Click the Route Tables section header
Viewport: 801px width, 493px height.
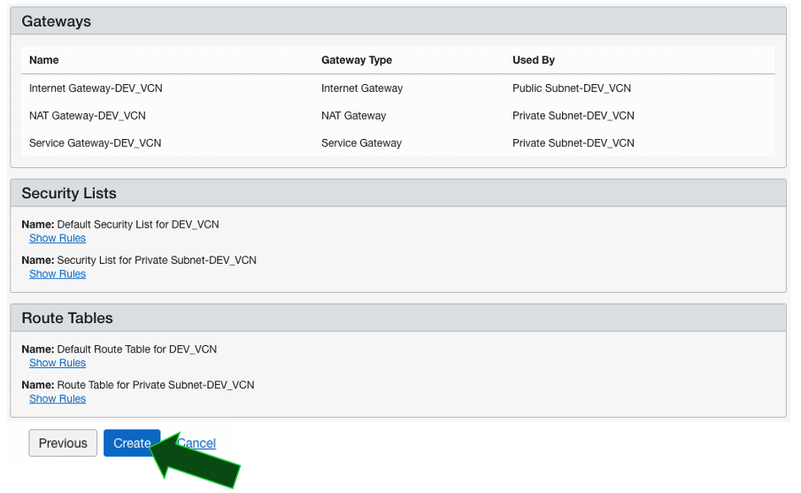[x=67, y=318]
